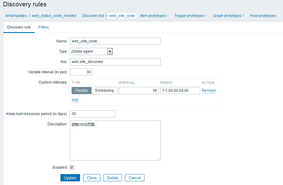Image resolution: width=283 pixels, height=185 pixels.
Task: Toggle the Enabled checkbox
Action: click(x=72, y=167)
